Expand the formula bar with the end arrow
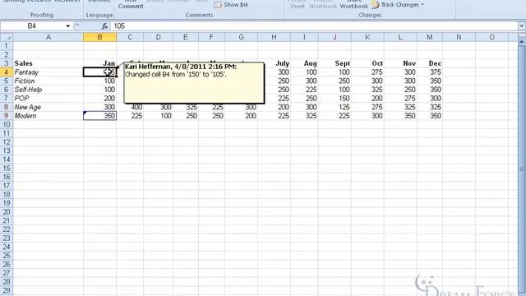526x296 pixels. click(522, 25)
